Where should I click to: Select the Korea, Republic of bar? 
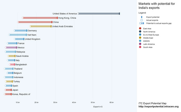click(8, 94)
